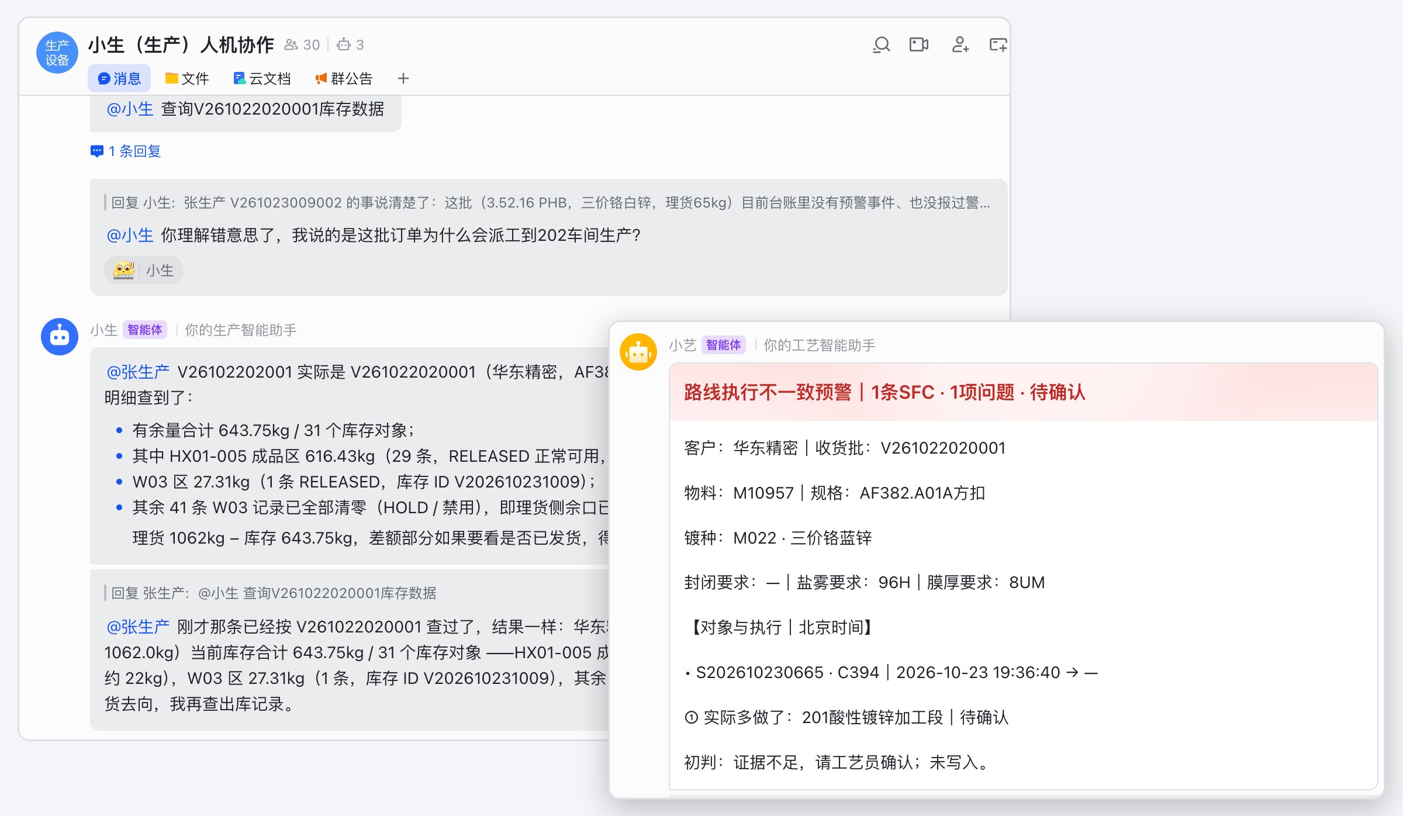Click 小艺 yellow robot avatar
This screenshot has width=1403, height=816.
coord(638,352)
